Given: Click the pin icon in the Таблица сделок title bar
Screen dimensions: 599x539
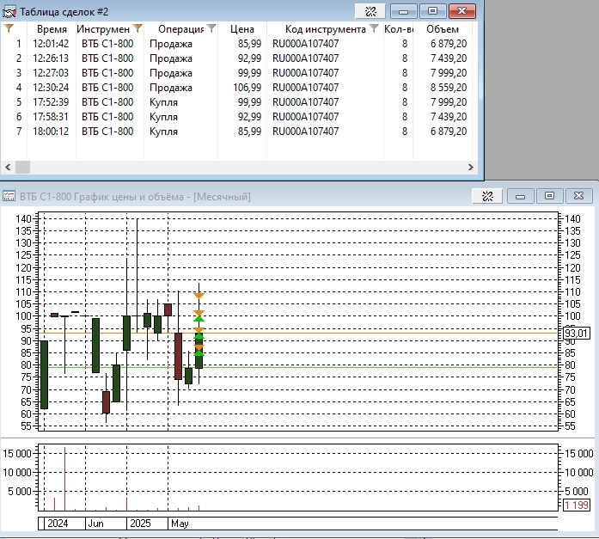Looking at the screenshot, I should (x=370, y=11).
